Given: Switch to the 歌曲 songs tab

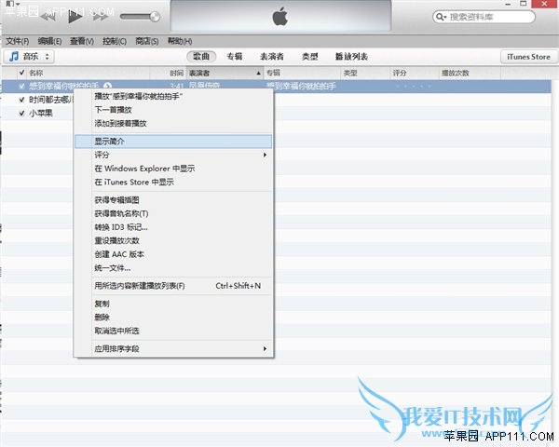Looking at the screenshot, I should [x=201, y=56].
